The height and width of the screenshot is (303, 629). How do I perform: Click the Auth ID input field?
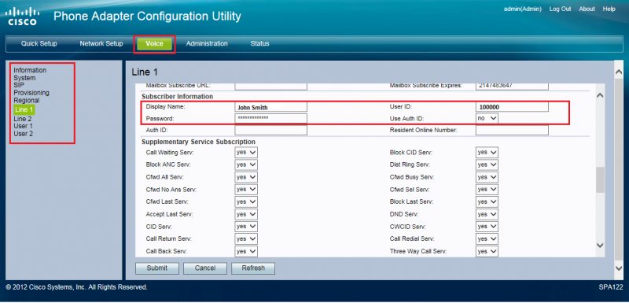[270, 130]
